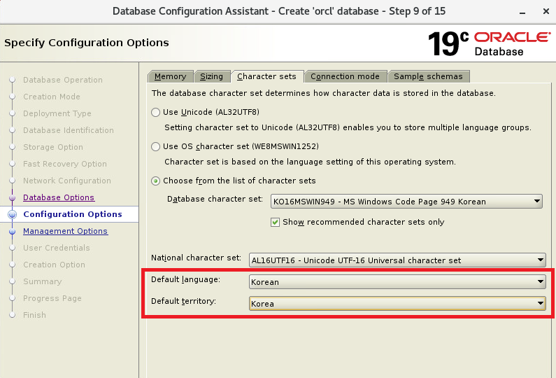Open the Default language dropdown

pyautogui.click(x=397, y=282)
